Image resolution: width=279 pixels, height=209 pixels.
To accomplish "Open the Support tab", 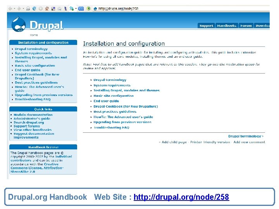I will (x=206, y=26).
